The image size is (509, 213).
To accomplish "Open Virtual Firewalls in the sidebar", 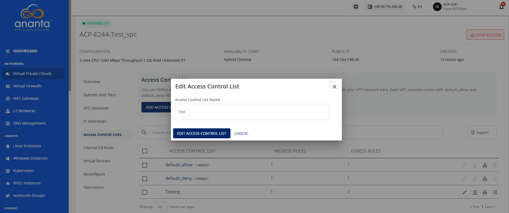I will point(27,86).
